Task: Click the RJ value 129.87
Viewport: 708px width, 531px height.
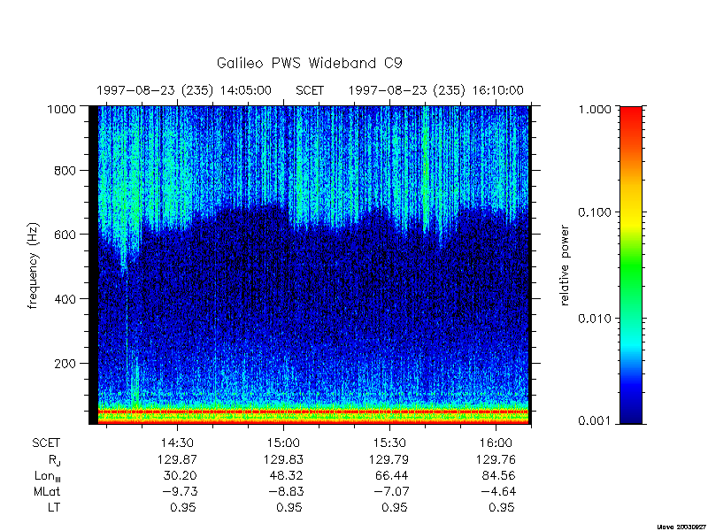Action: 177,459
